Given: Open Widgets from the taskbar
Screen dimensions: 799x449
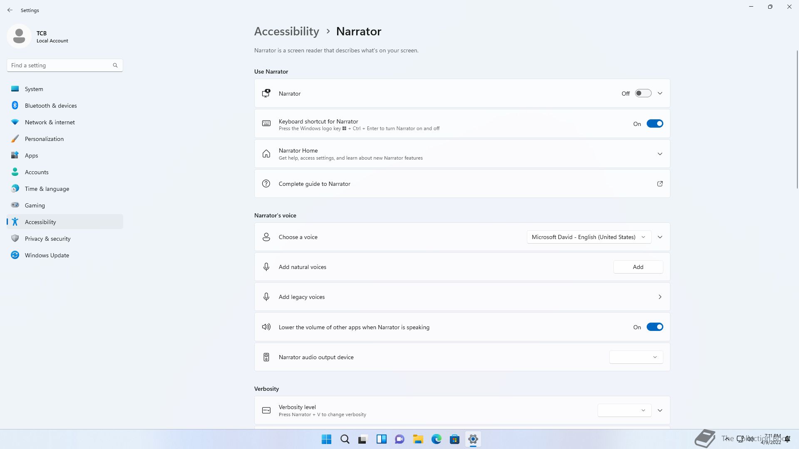Looking at the screenshot, I should point(382,439).
